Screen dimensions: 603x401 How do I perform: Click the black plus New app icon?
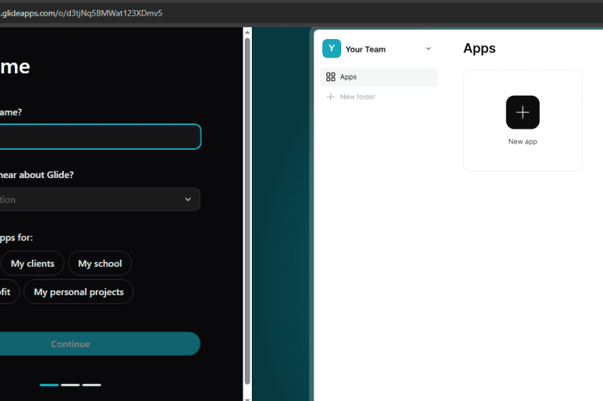(522, 112)
